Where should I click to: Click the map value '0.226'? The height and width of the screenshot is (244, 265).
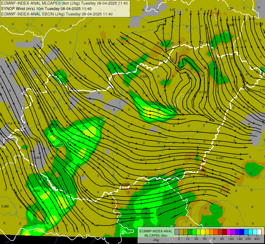coord(144,76)
